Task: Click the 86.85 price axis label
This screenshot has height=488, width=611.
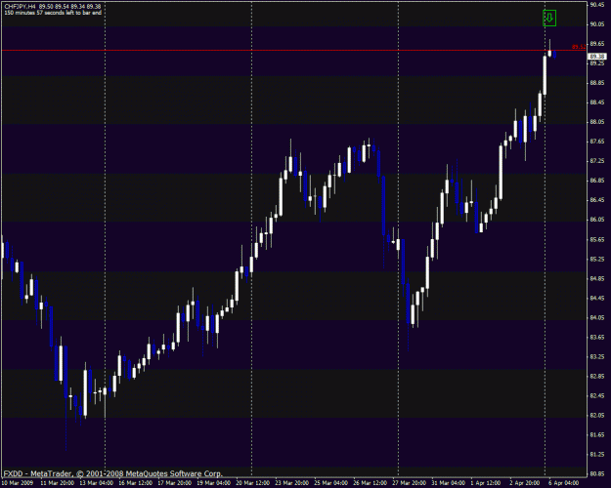Action: point(597,181)
